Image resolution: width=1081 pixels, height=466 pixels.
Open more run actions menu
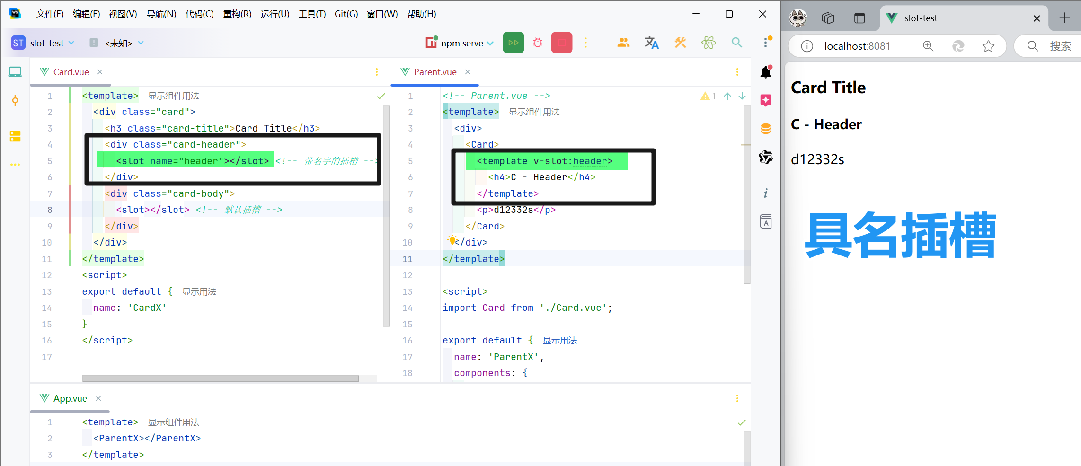pyautogui.click(x=586, y=43)
